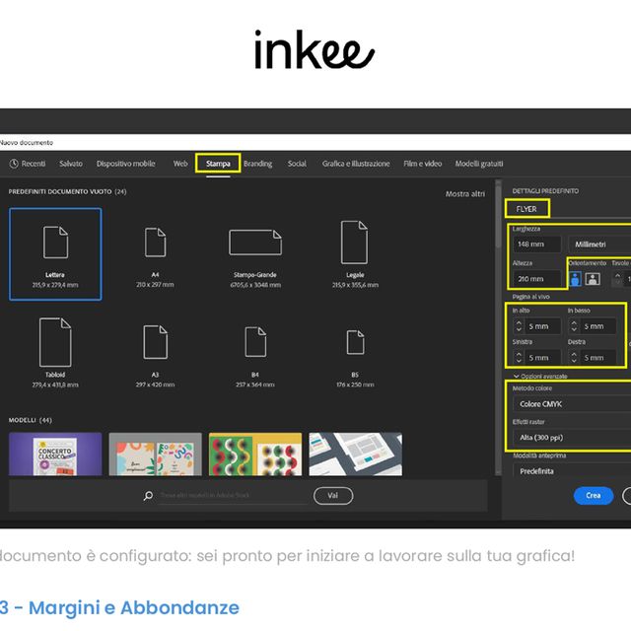Click the Vai button
The height and width of the screenshot is (631, 631).
(333, 495)
